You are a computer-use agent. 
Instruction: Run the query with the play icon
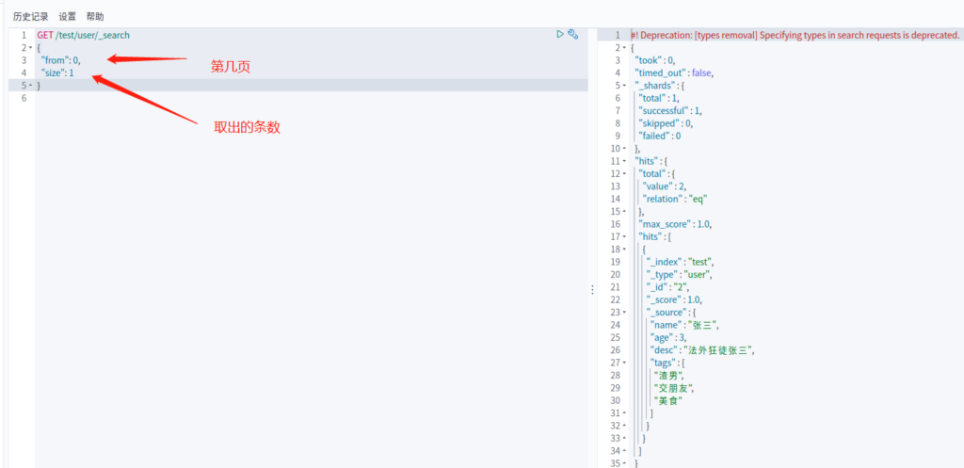tap(560, 34)
